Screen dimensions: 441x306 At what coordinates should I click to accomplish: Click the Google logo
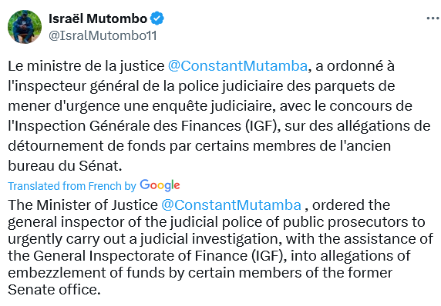point(160,185)
